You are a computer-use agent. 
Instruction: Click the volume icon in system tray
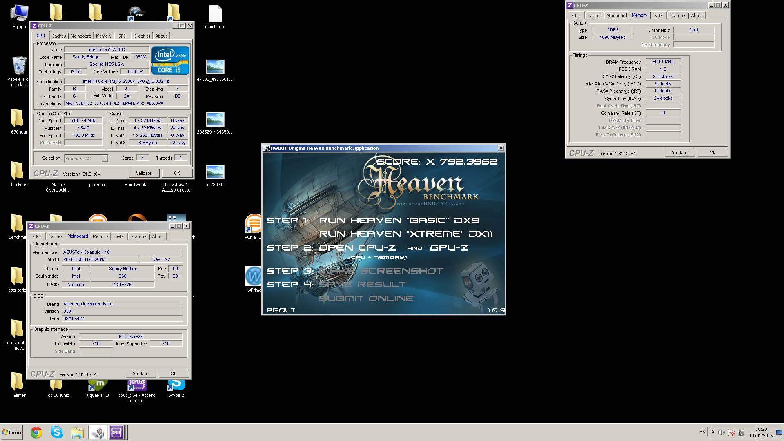coord(722,432)
